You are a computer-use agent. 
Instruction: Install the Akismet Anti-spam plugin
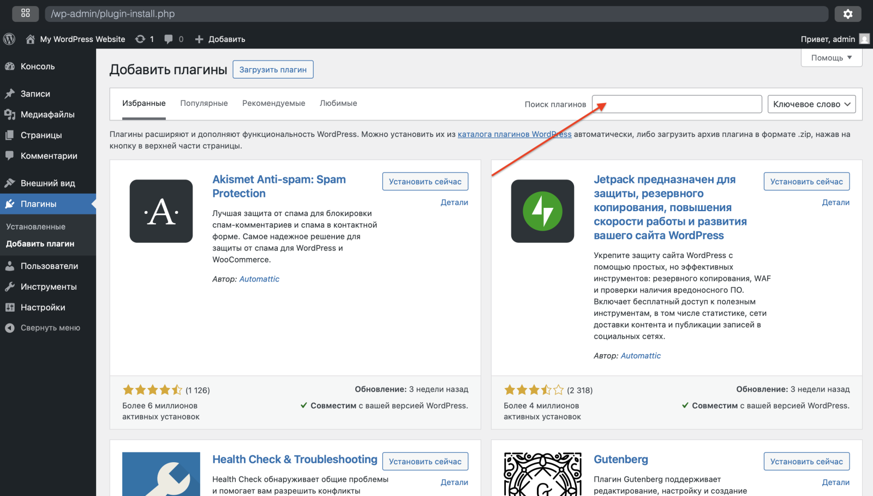(425, 182)
